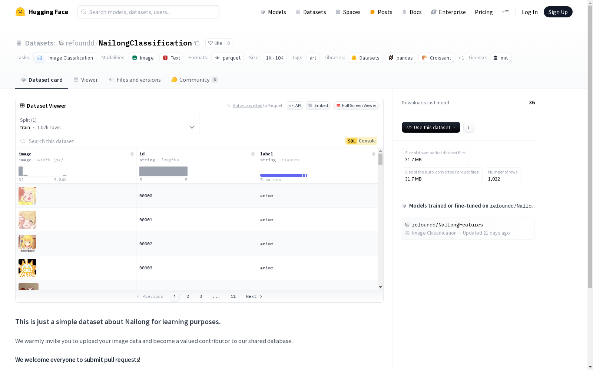Copy dataset name with the copy icon
Screen dimensions: 593x370
point(197,43)
